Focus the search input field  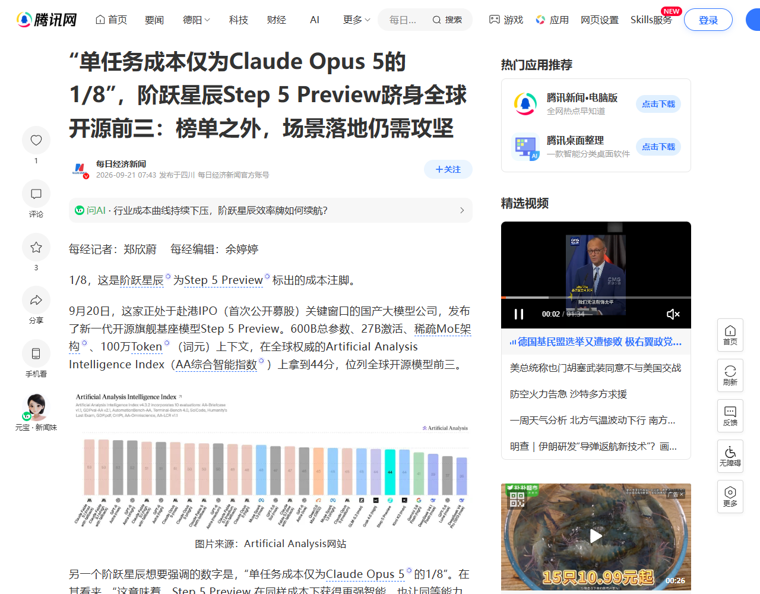(404, 20)
